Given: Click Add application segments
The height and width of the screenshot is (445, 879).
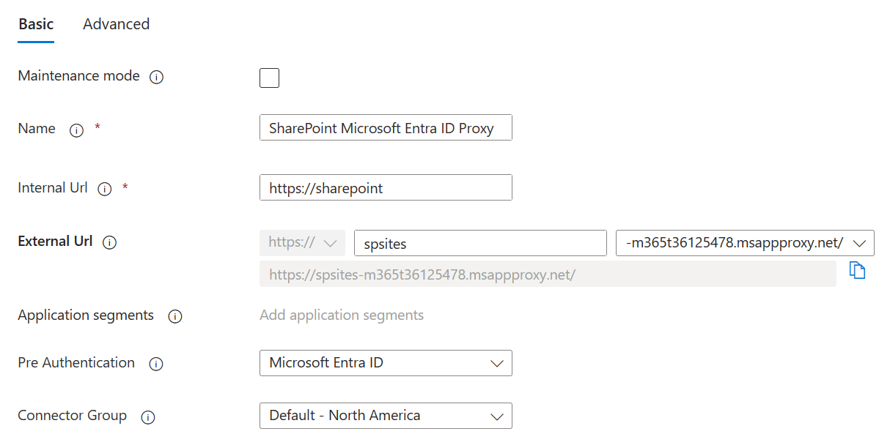Looking at the screenshot, I should coord(342,315).
